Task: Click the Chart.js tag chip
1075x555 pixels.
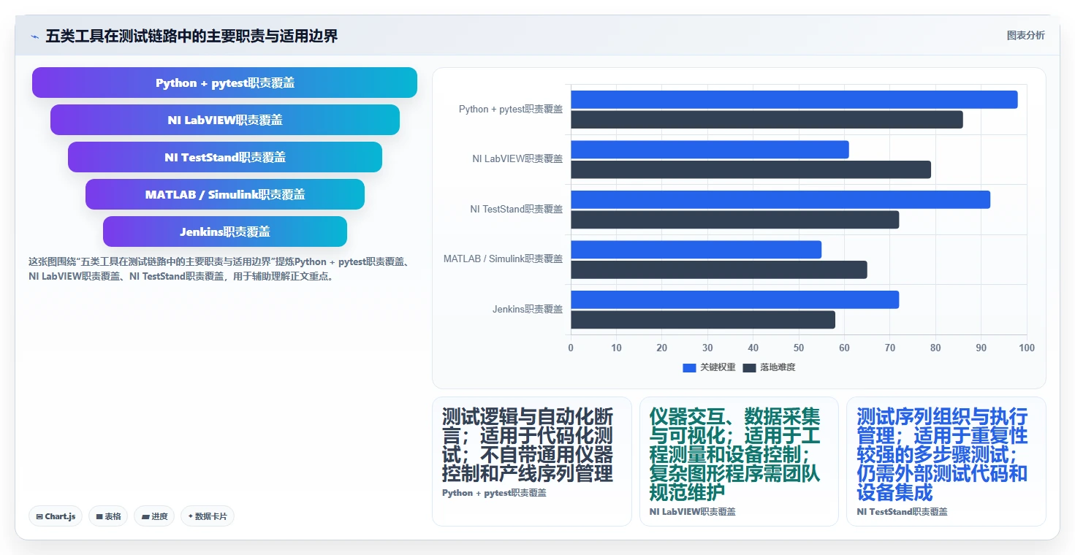Action: (x=56, y=516)
